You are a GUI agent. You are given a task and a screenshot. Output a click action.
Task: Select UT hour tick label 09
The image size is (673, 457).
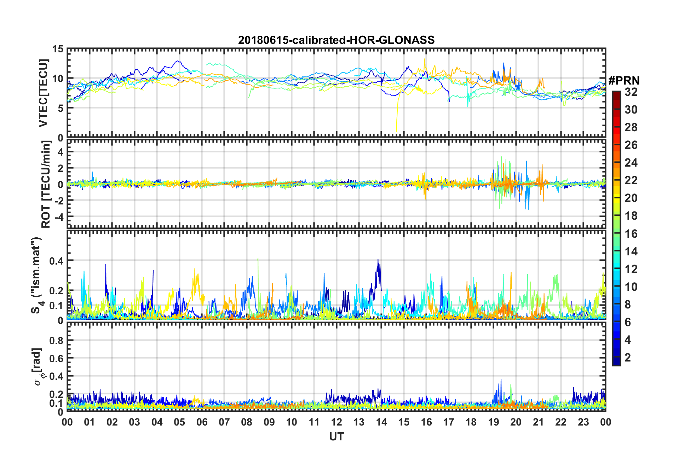[269, 422]
